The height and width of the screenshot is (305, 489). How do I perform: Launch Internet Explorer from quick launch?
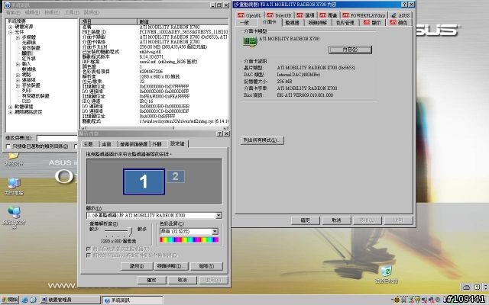pos(24,300)
